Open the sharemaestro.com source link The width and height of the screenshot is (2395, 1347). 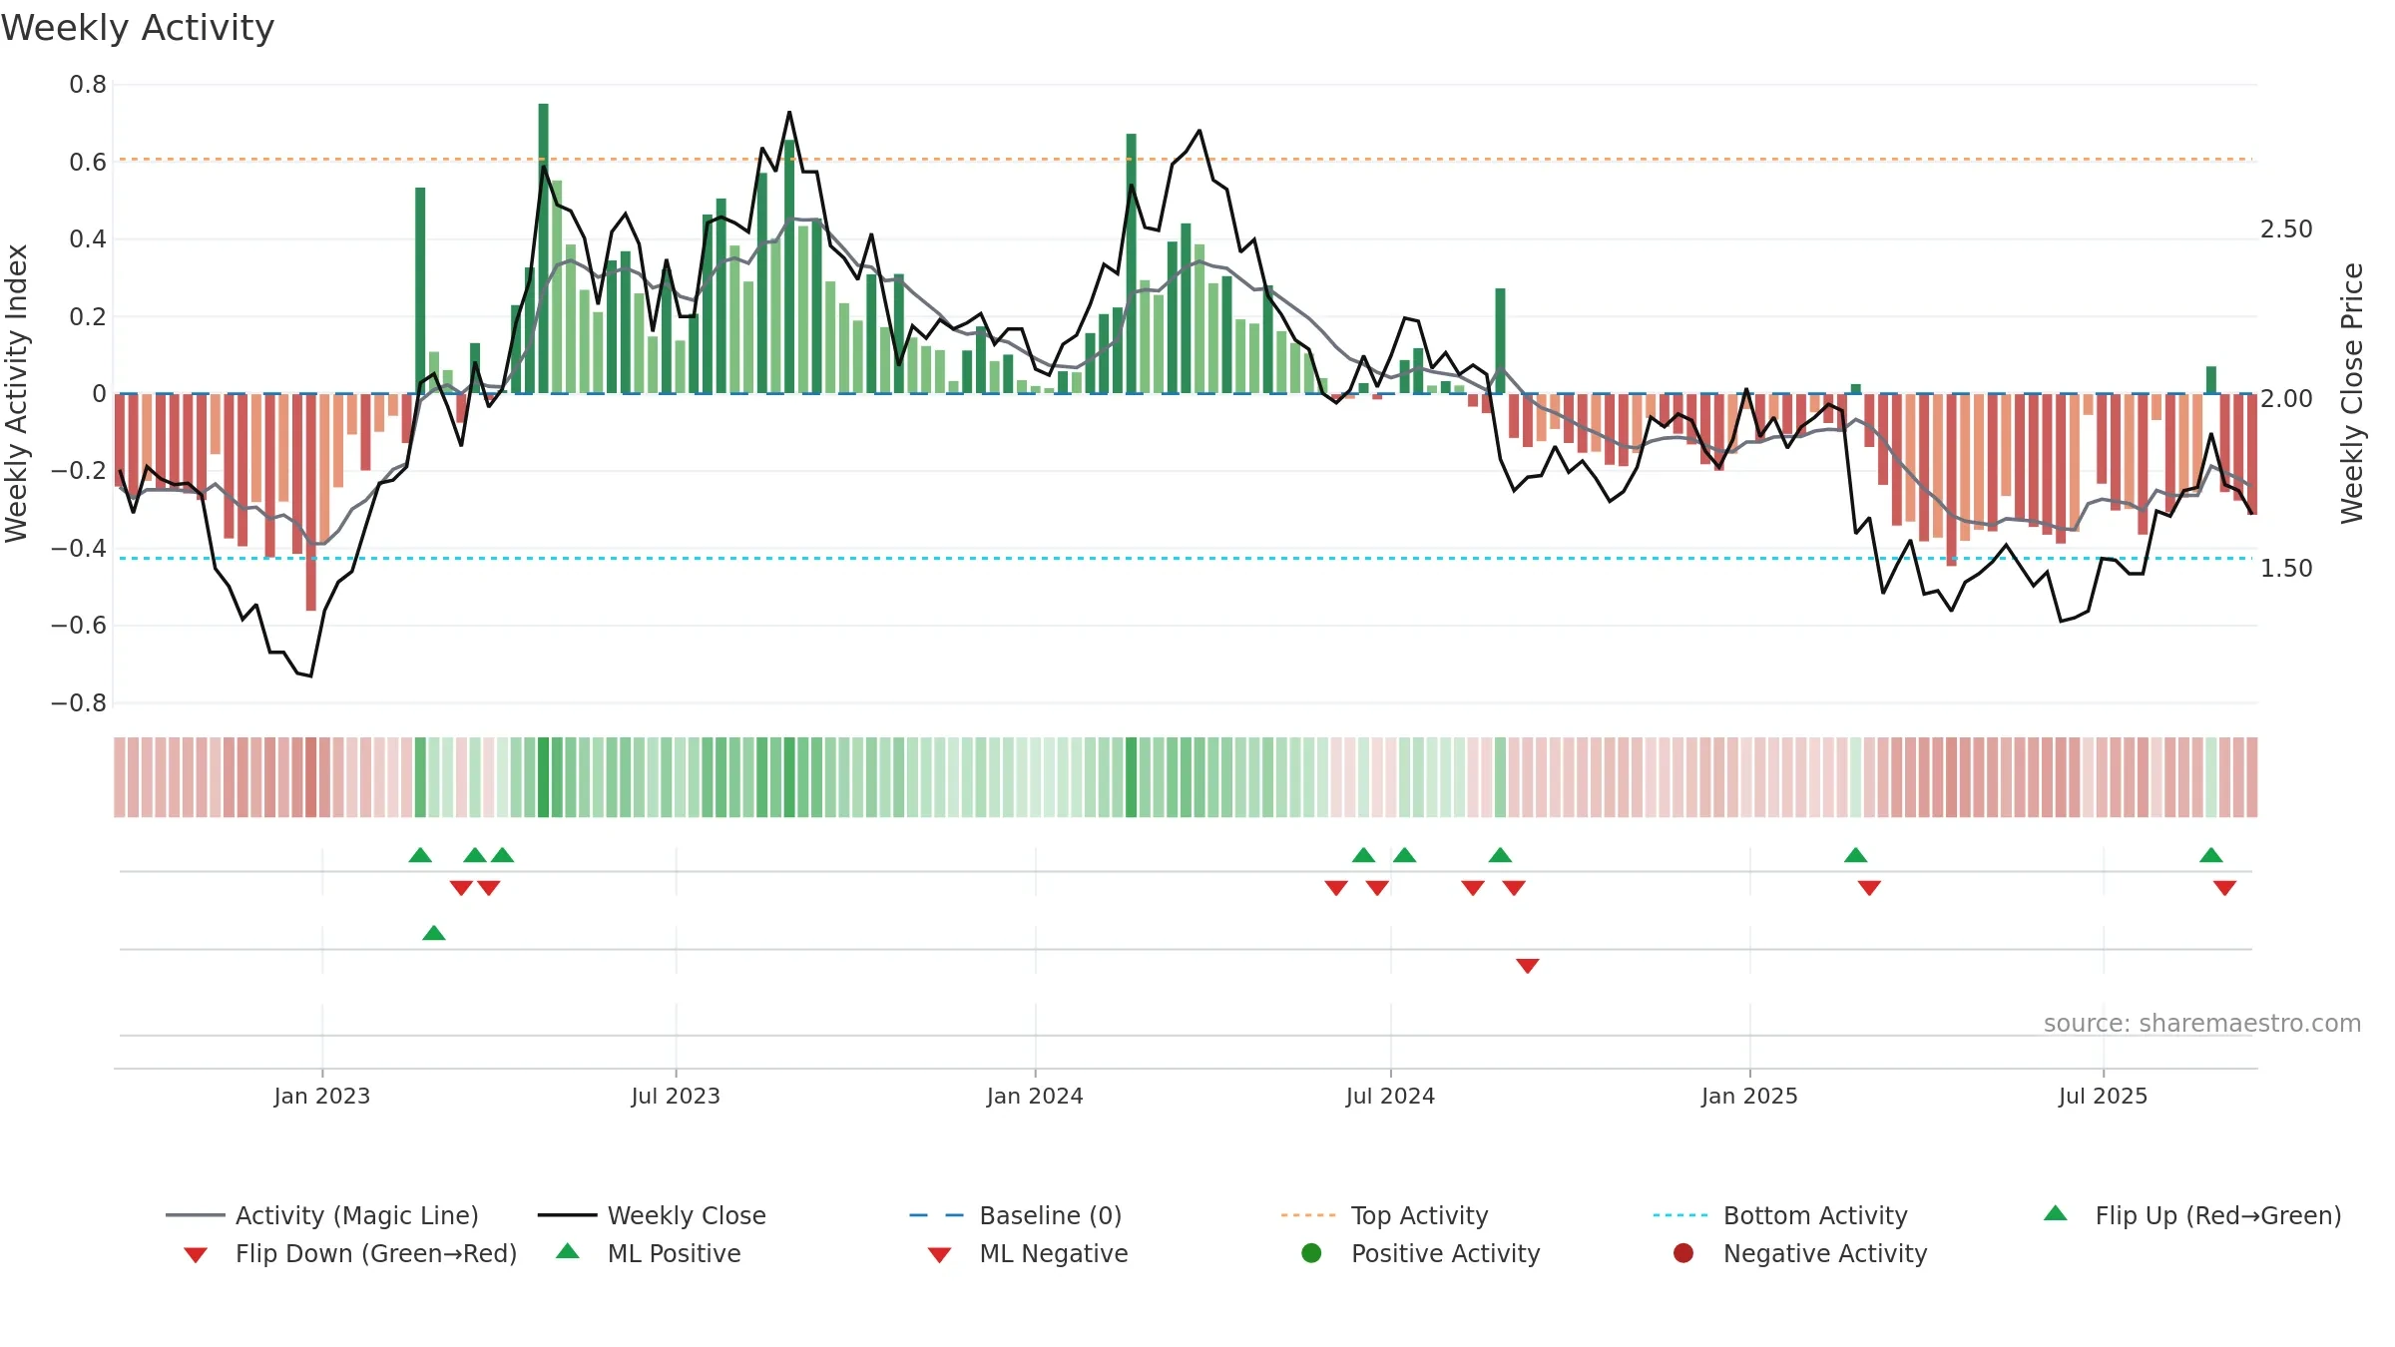pyautogui.click(x=2202, y=1024)
